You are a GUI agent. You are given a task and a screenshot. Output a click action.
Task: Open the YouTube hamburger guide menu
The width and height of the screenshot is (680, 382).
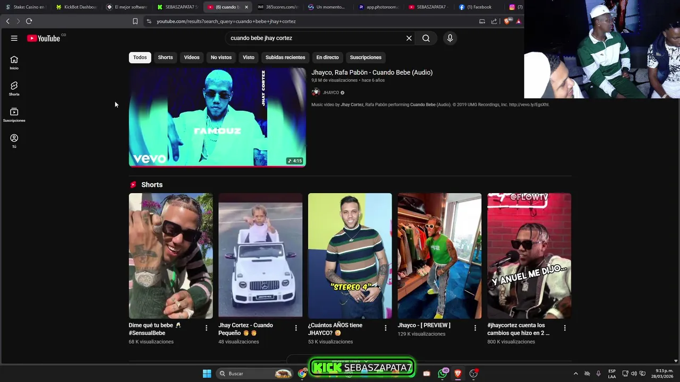point(14,38)
